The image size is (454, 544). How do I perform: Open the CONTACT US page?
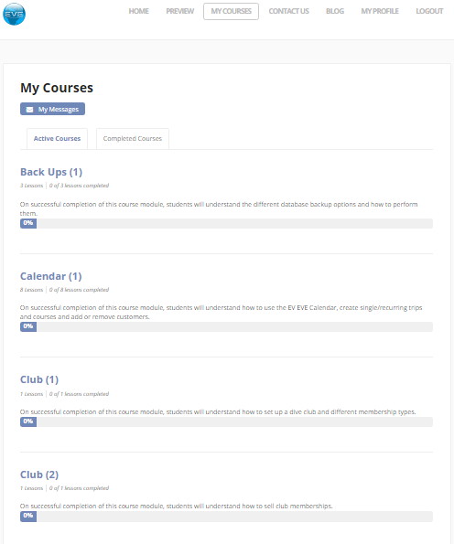pyautogui.click(x=288, y=11)
